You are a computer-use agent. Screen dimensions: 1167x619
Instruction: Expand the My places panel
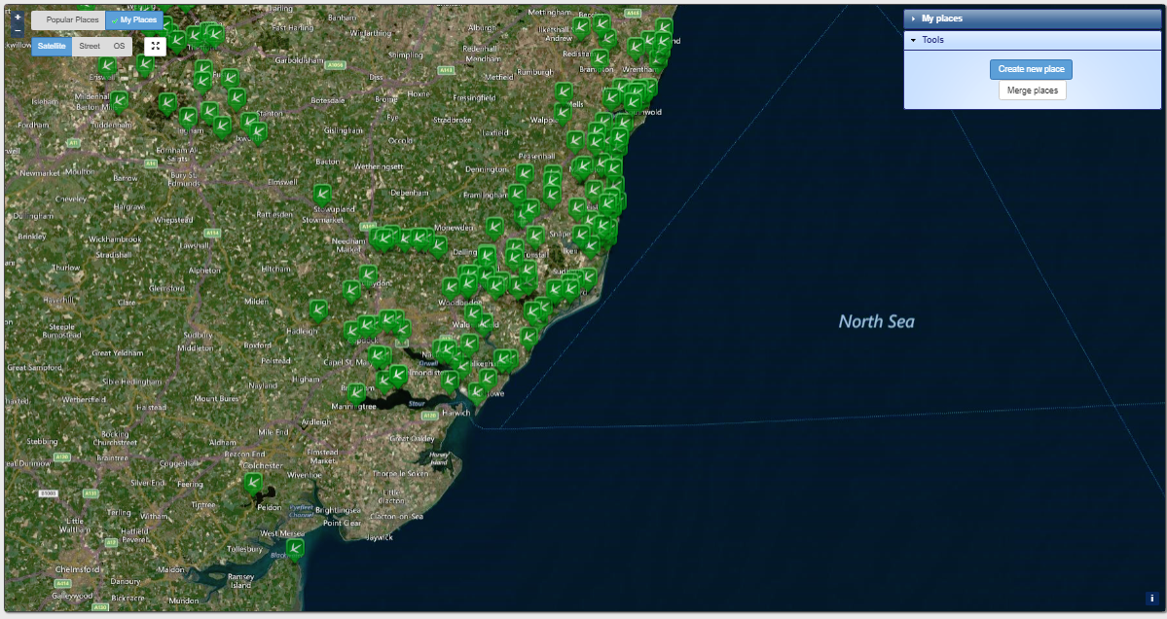click(x=941, y=18)
